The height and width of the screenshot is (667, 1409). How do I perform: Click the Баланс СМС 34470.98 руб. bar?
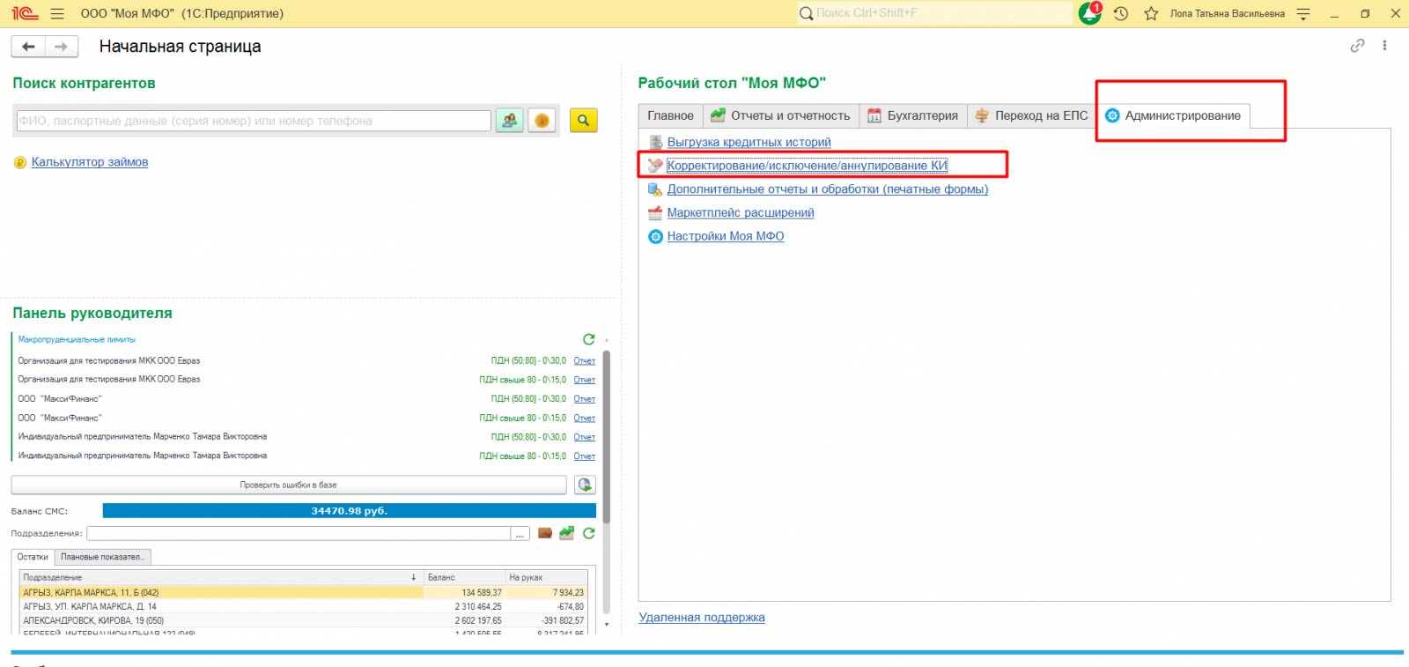tap(350, 511)
